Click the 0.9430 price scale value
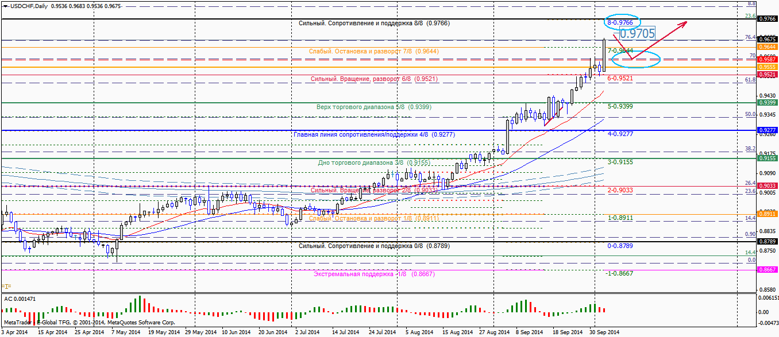Image resolution: width=779 pixels, height=337 pixels. coord(768,95)
